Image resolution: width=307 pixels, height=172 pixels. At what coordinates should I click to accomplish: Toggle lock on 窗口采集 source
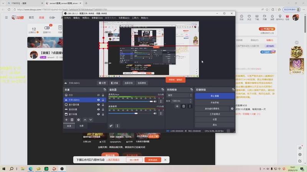(x=103, y=114)
